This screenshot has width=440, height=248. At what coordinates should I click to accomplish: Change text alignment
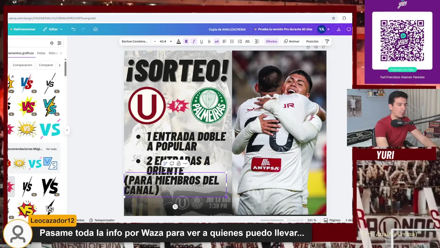[224, 41]
